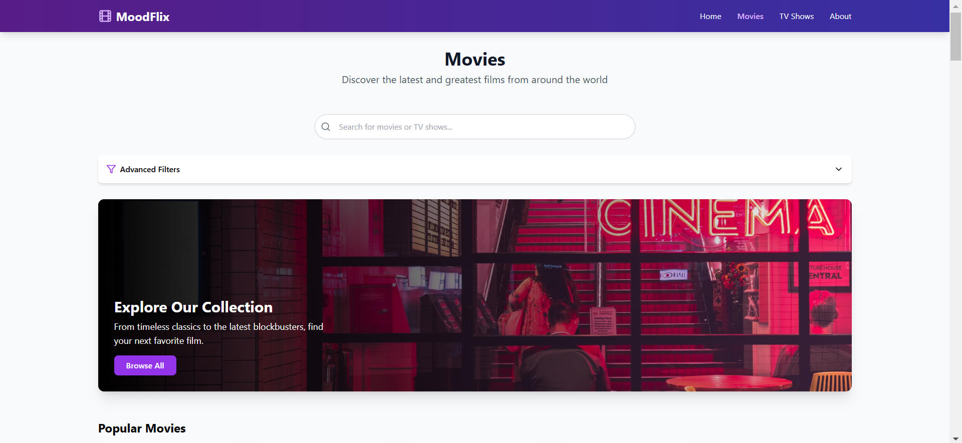Click the MoodFlix film reel logo icon

click(105, 17)
